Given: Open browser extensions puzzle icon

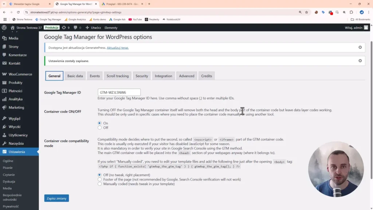Looking at the screenshot, I should coord(352,12).
